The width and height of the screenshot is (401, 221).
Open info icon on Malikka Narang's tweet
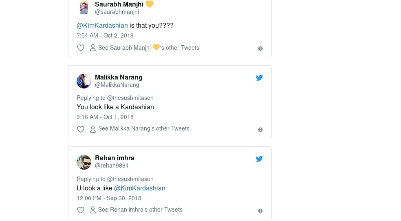tap(260, 130)
